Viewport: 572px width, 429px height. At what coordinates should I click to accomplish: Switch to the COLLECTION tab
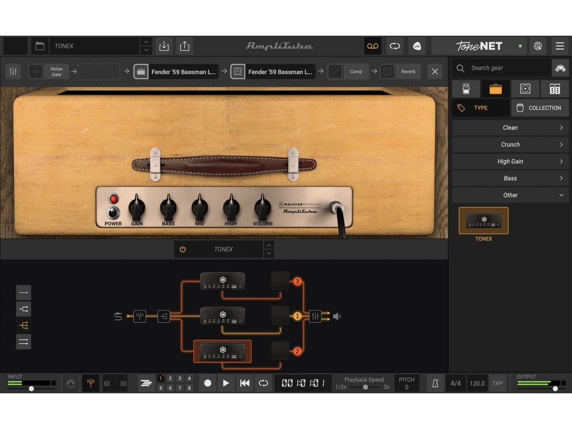[539, 108]
